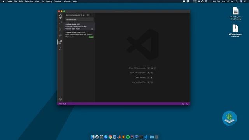Click the Siri icon in menu bar
The width and height of the screenshot is (249, 140).
241,2
